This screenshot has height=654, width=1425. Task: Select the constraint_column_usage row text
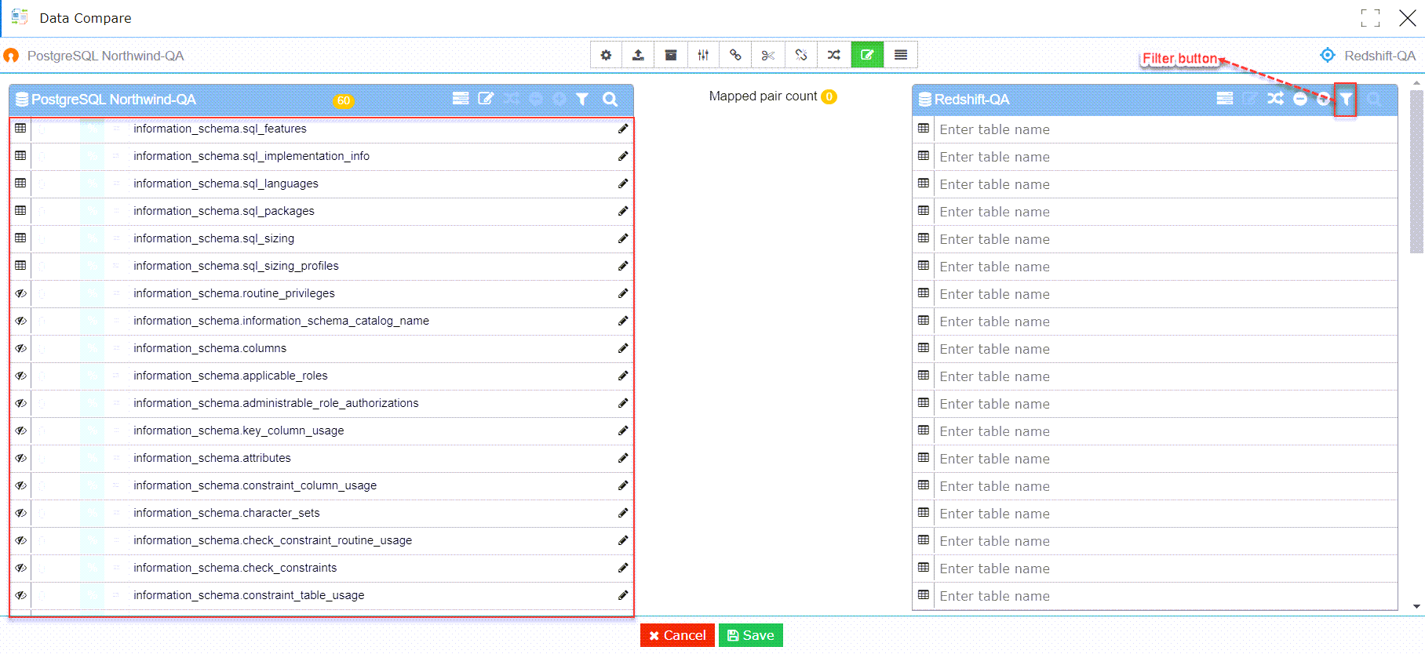pyautogui.click(x=255, y=485)
